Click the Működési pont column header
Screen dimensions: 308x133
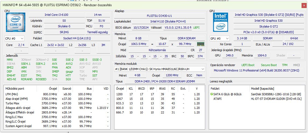20,89
